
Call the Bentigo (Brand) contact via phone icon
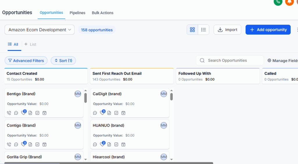9,113
